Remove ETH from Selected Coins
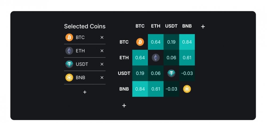267x123 pixels. pos(102,51)
